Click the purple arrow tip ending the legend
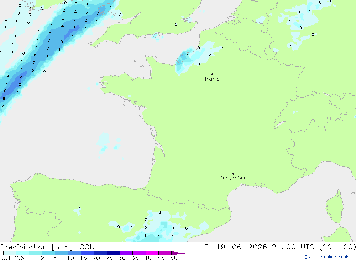The image size is (356, 260). (178, 253)
